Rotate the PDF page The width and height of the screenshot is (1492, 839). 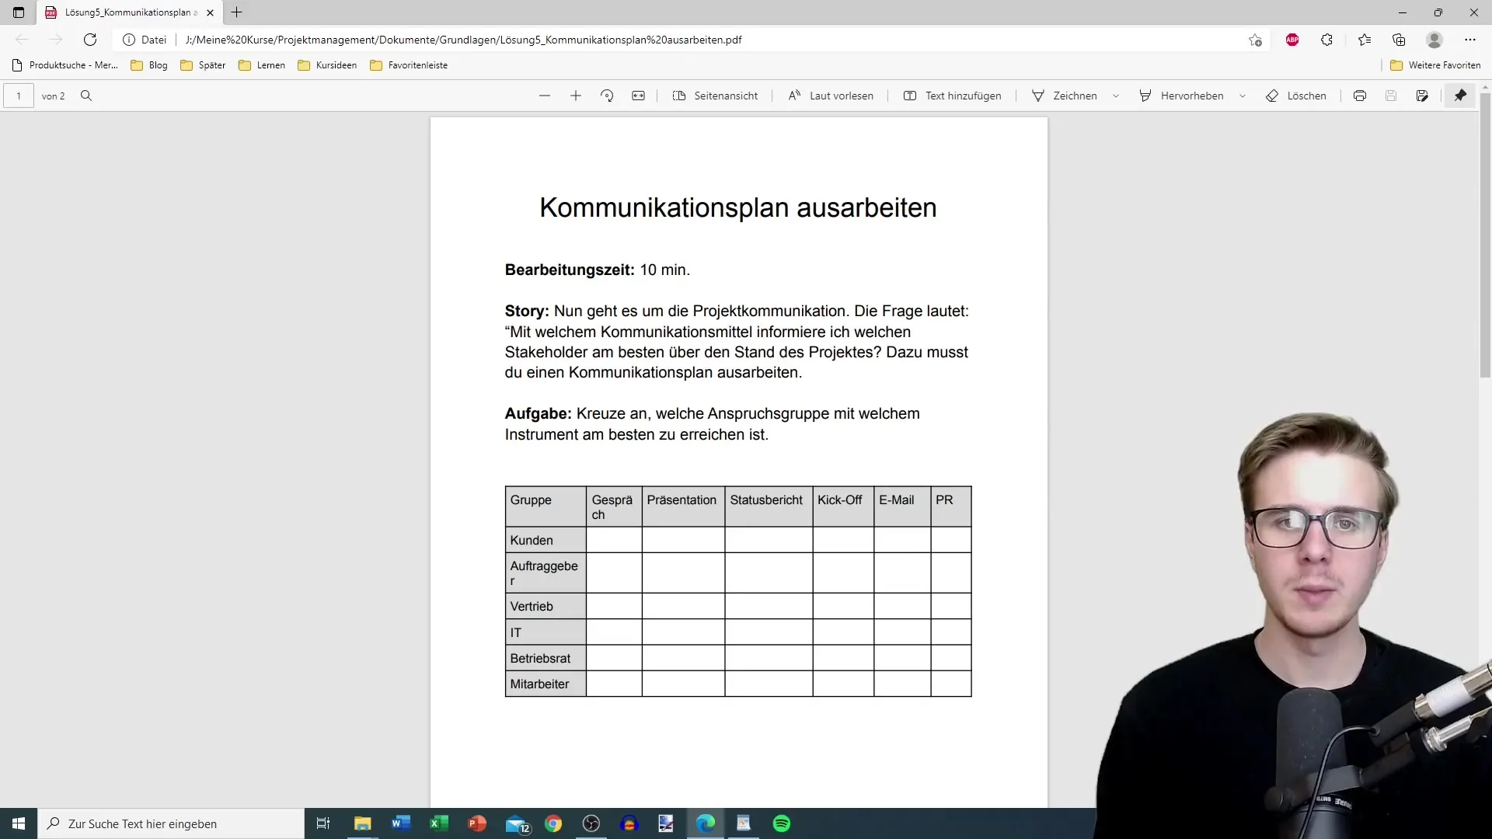point(607,96)
